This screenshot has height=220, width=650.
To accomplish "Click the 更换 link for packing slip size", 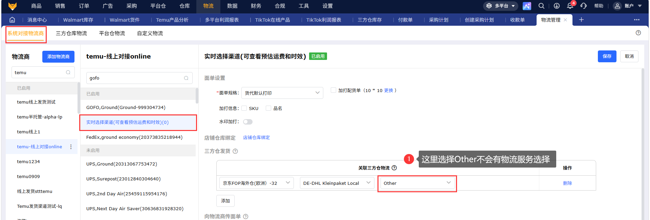I will (x=389, y=90).
